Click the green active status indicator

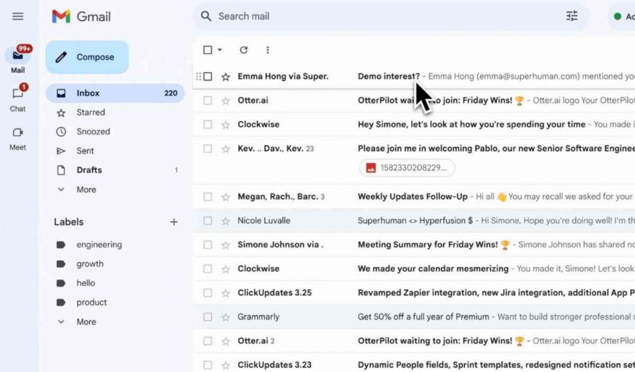(618, 16)
